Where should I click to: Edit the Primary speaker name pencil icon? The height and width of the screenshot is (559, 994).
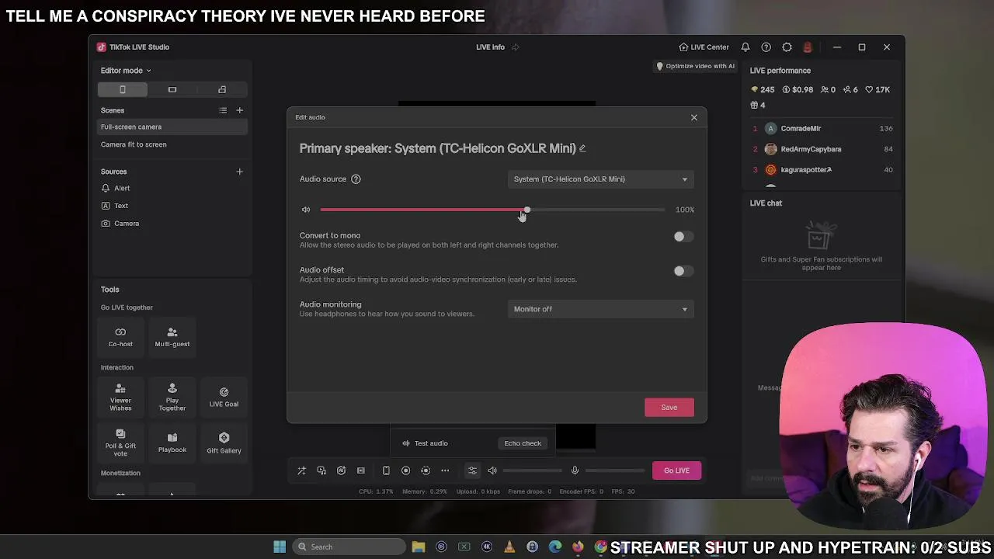582,148
